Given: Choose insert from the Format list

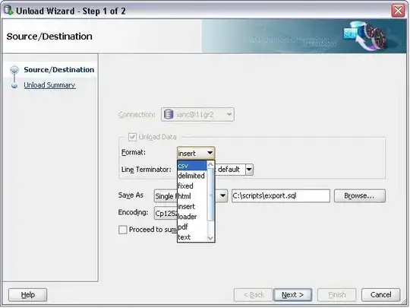Looking at the screenshot, I should tap(192, 207).
